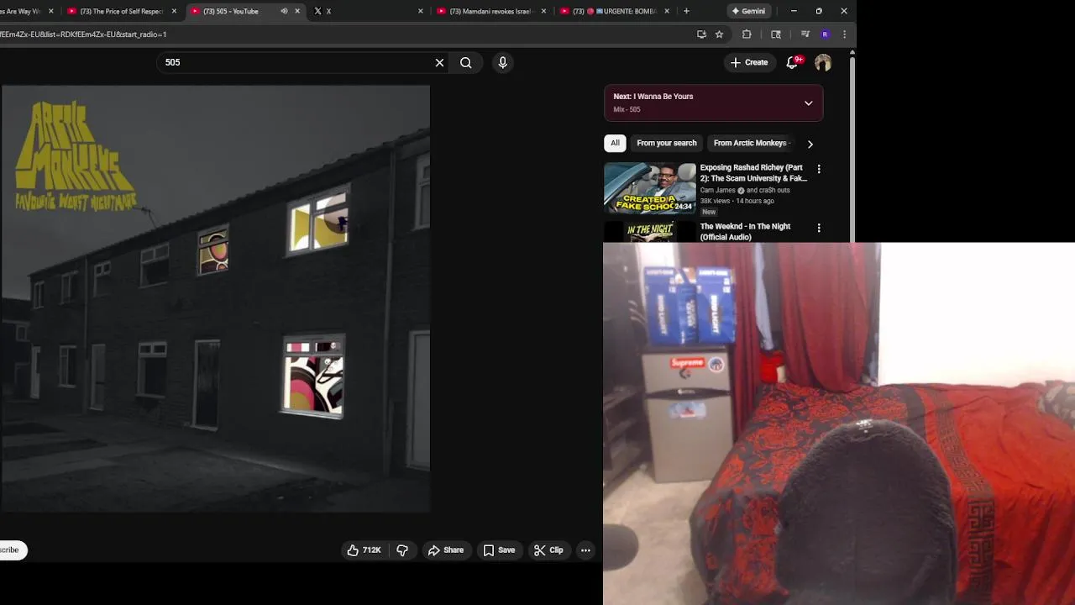
Task: Select the From Arctic Monkeys chip
Action: [751, 143]
